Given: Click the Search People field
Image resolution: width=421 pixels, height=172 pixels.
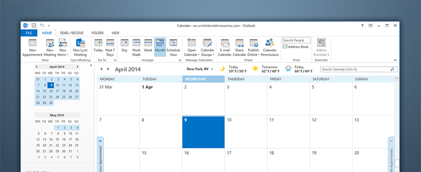Looking at the screenshot, I should [296, 40].
